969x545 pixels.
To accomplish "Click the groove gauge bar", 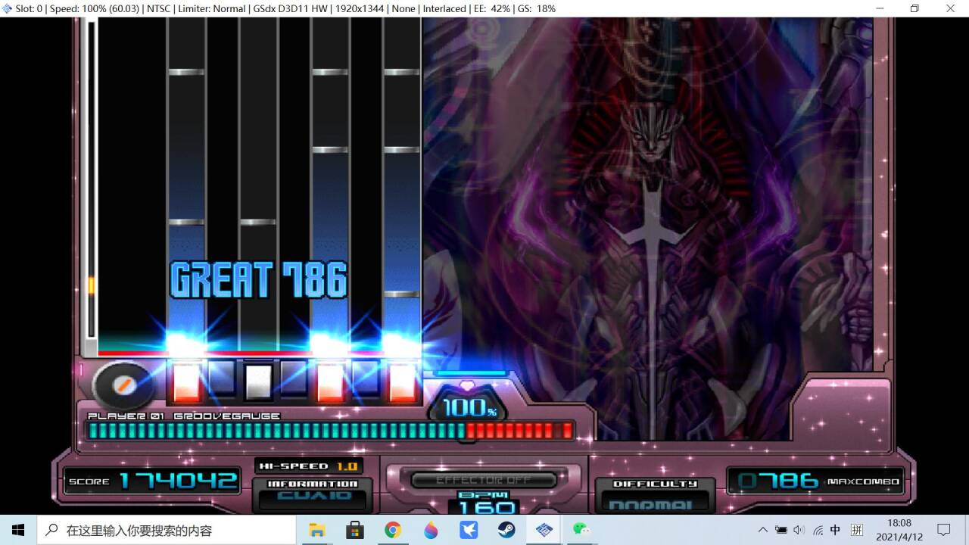I will click(330, 431).
